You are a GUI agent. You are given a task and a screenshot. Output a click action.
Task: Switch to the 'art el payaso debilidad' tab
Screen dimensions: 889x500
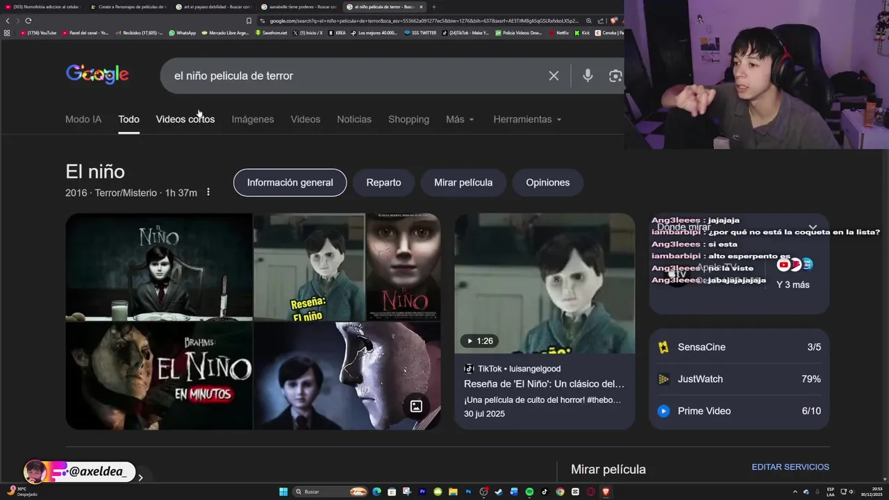213,7
